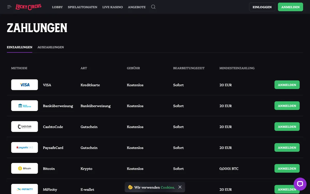Click Anmelden in the Banküberweisung row
This screenshot has height=194, width=310.
coord(287,106)
